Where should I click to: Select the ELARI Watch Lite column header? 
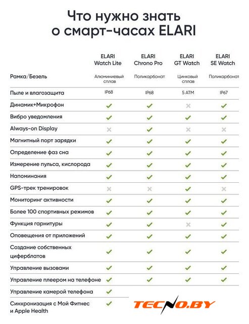108,60
